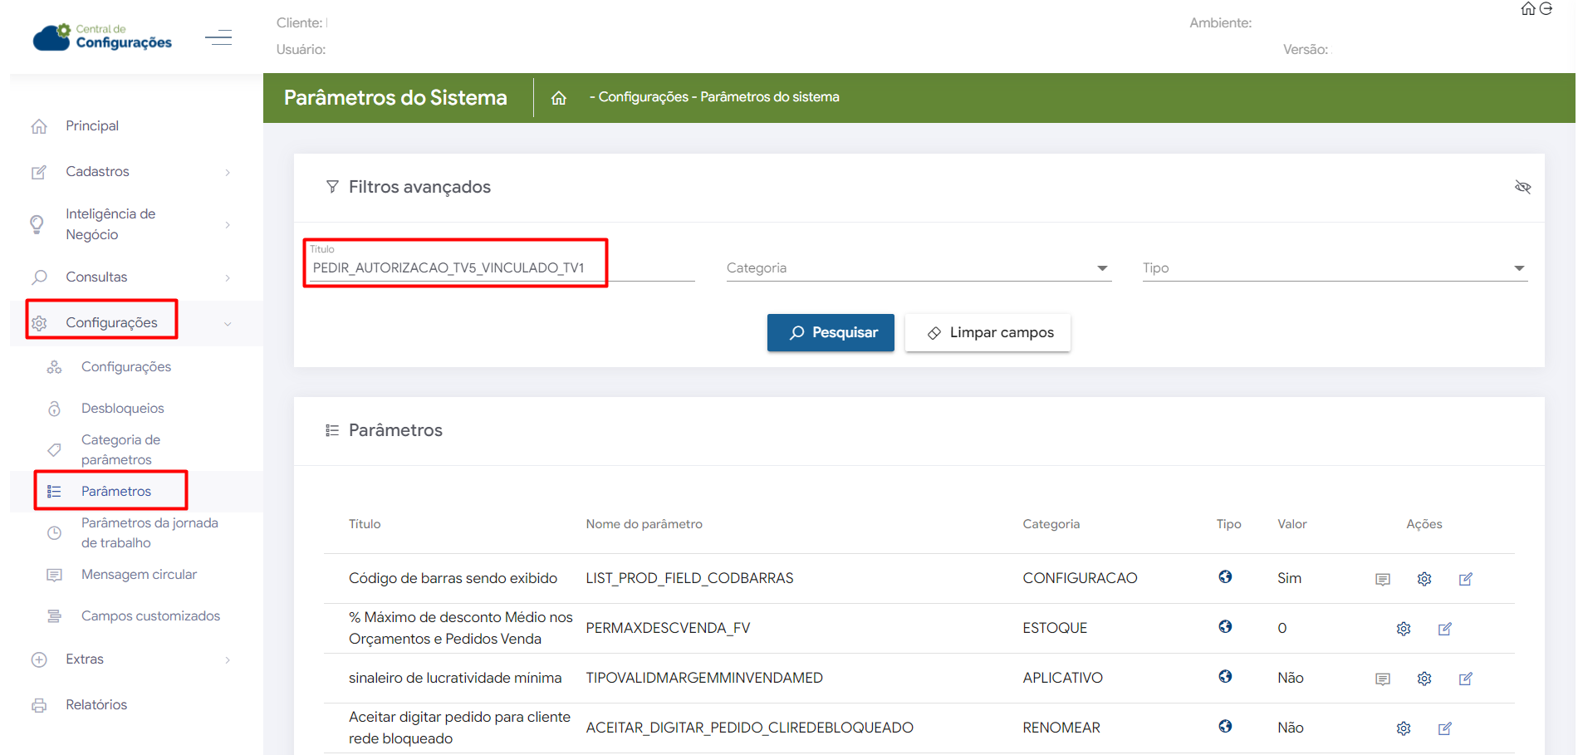This screenshot has width=1578, height=755.
Task: Open Desbloqueios in the sidebar submenu
Action: 122,409
